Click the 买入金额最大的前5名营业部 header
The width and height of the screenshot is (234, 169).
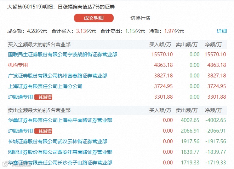click(x=39, y=45)
